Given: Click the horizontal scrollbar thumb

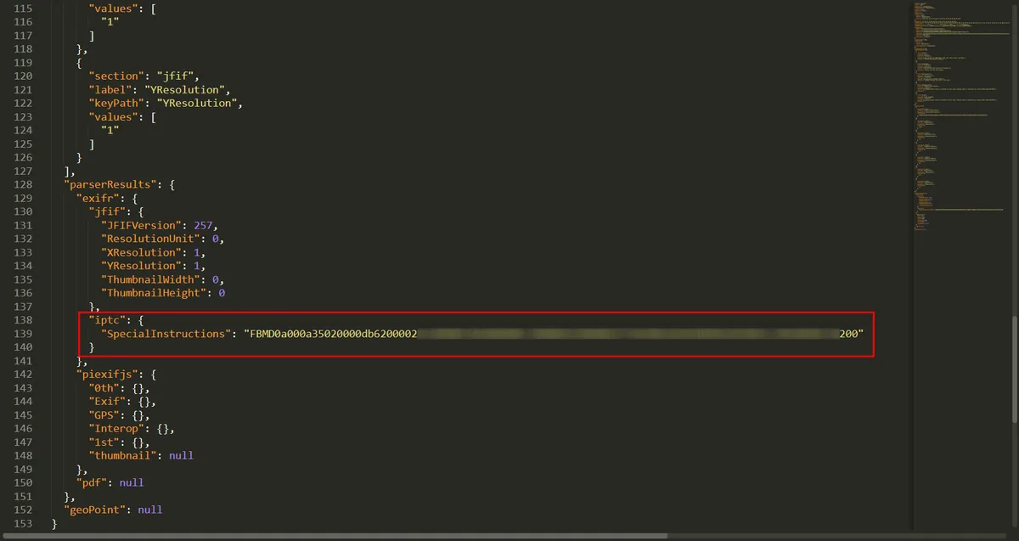Looking at the screenshot, I should tap(333, 537).
